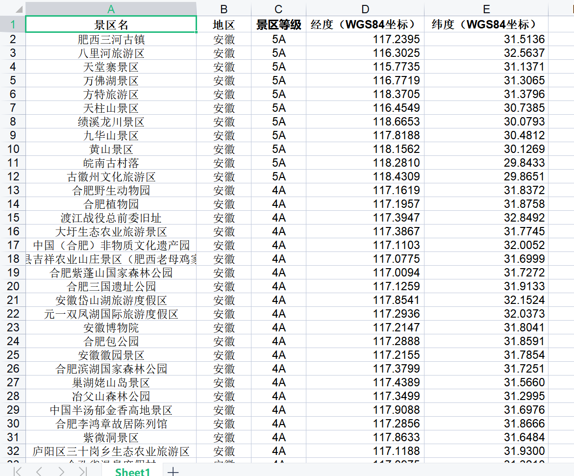Add a new sheet with plus icon

173,472
